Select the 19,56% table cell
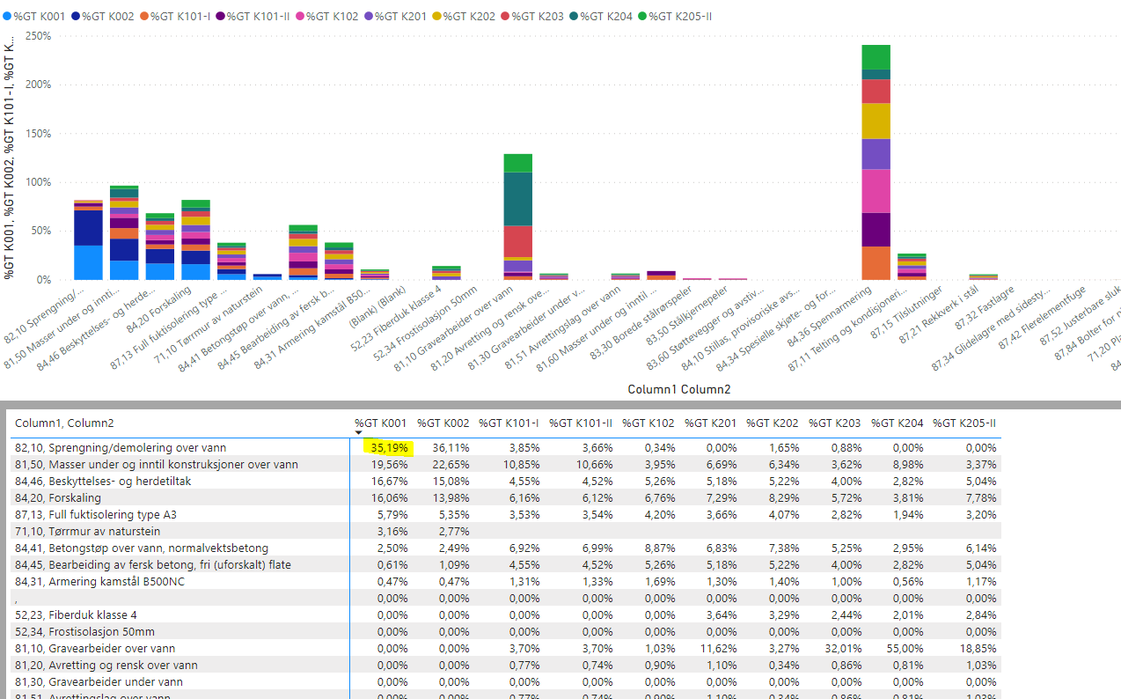Screen dimensions: 1121x699 click(x=390, y=464)
